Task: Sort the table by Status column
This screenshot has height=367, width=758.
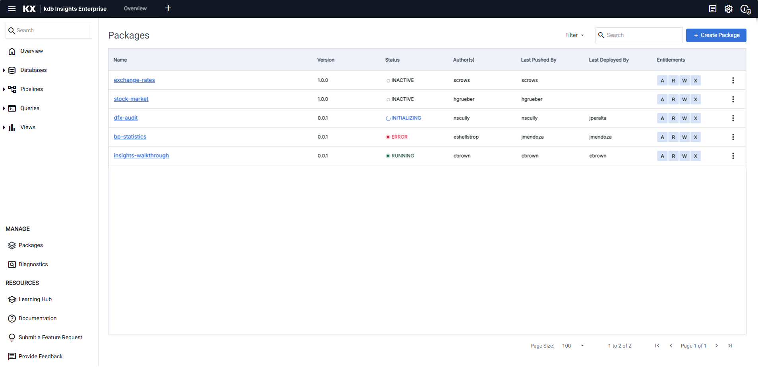Action: pyautogui.click(x=392, y=60)
